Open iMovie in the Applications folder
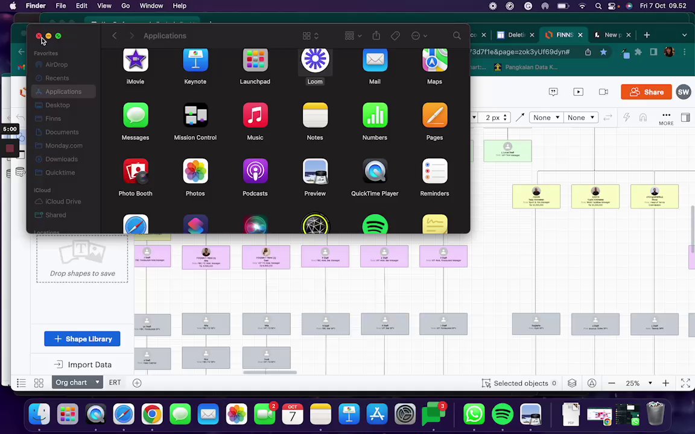The image size is (695, 434). 135,60
